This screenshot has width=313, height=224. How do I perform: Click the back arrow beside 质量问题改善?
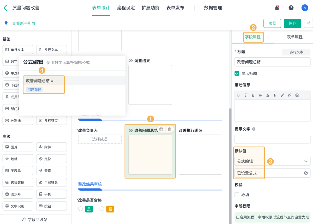pos(5,8)
